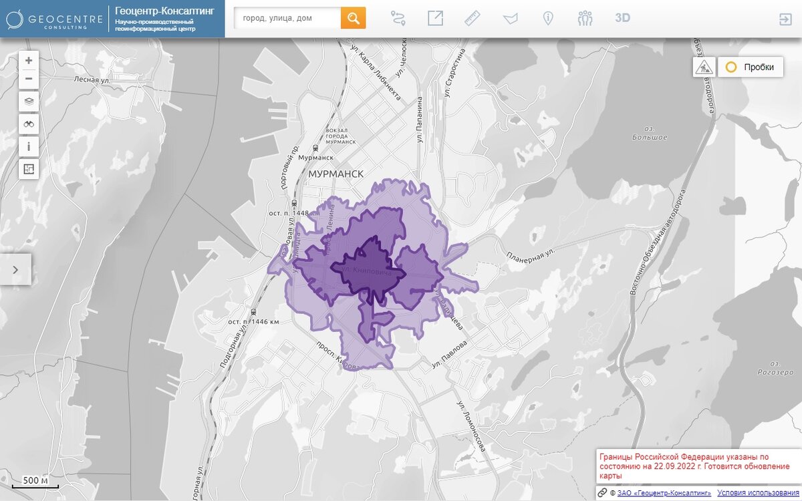Click the point info marker icon
802x501 pixels.
click(x=548, y=18)
